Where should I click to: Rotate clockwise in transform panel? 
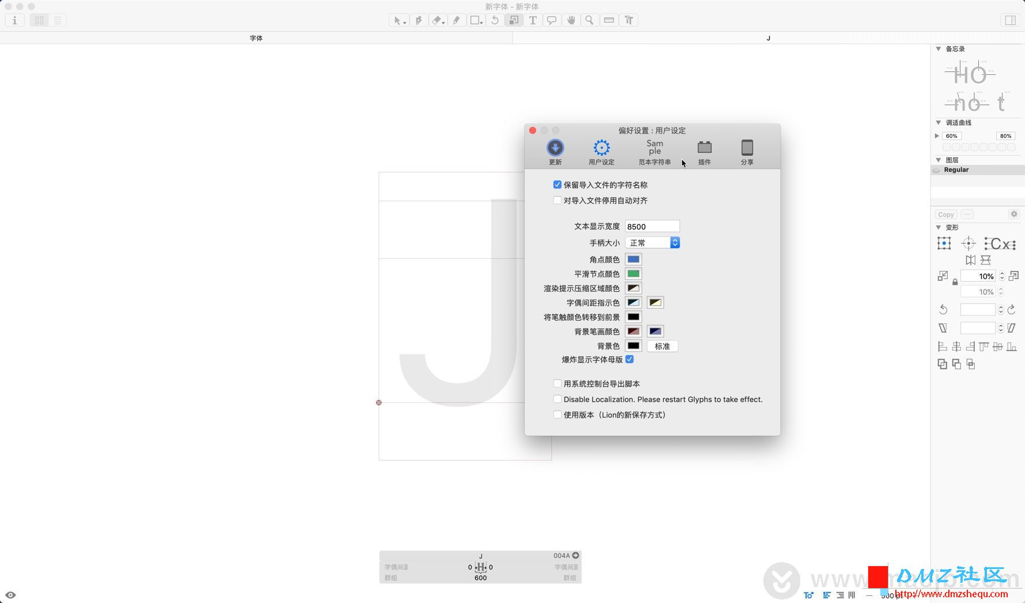click(x=1012, y=310)
